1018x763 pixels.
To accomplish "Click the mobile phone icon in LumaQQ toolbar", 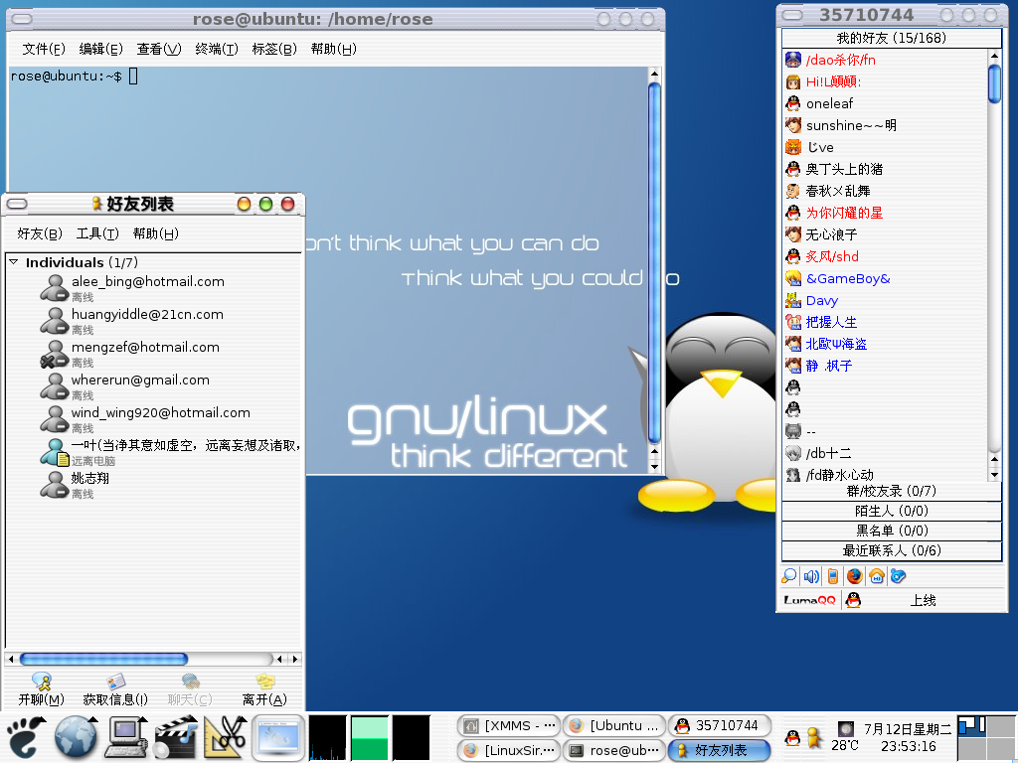I will click(x=833, y=576).
